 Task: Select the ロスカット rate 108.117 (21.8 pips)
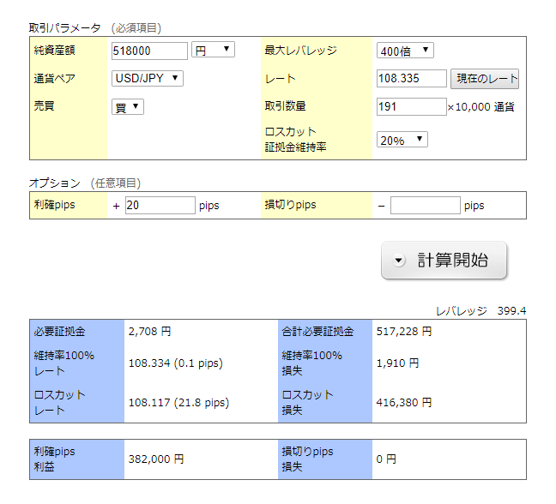pyautogui.click(x=178, y=402)
